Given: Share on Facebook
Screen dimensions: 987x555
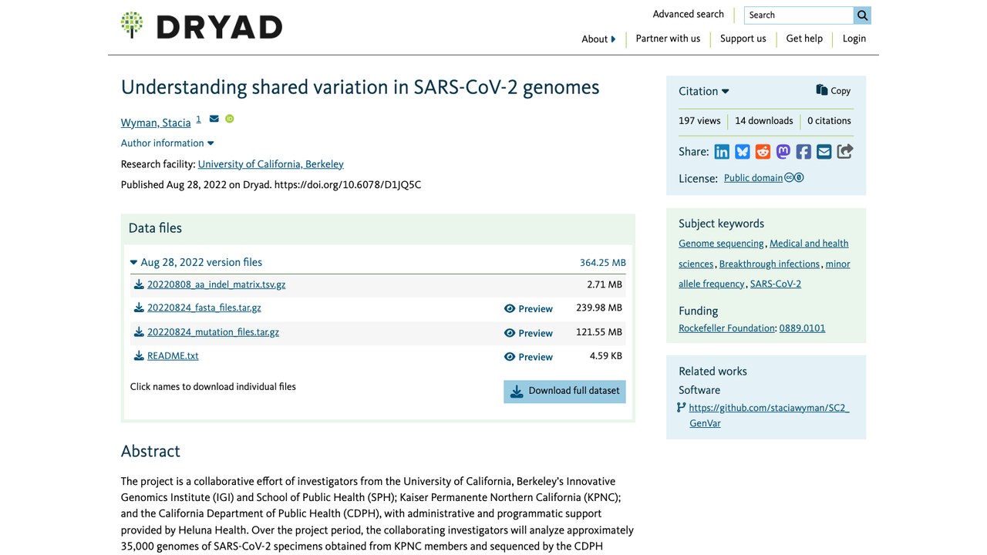Looking at the screenshot, I should [803, 152].
